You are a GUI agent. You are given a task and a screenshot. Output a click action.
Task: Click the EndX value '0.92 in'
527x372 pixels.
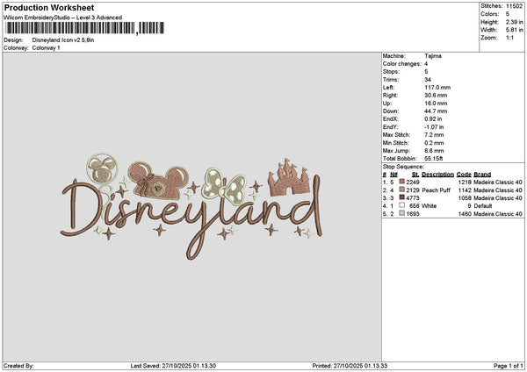[x=433, y=118]
